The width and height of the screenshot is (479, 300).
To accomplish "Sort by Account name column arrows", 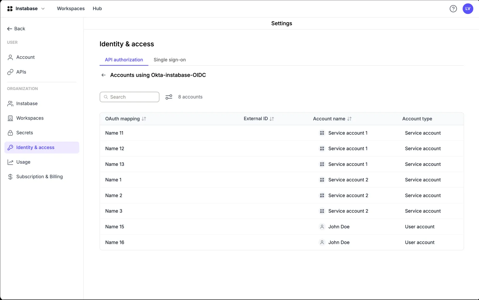I will click(x=349, y=119).
